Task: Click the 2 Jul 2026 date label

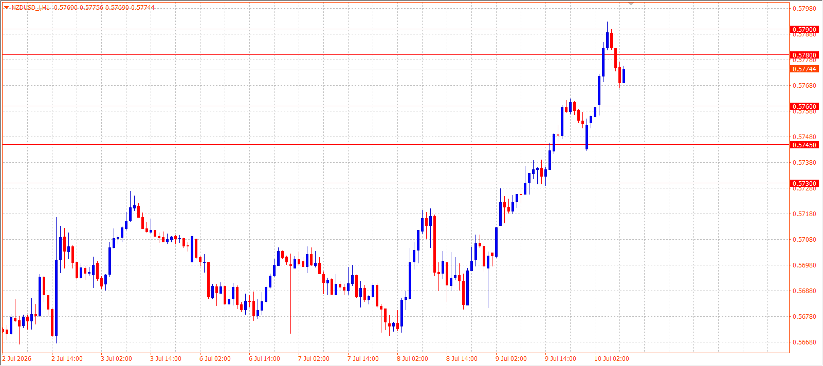Action: tap(17, 359)
